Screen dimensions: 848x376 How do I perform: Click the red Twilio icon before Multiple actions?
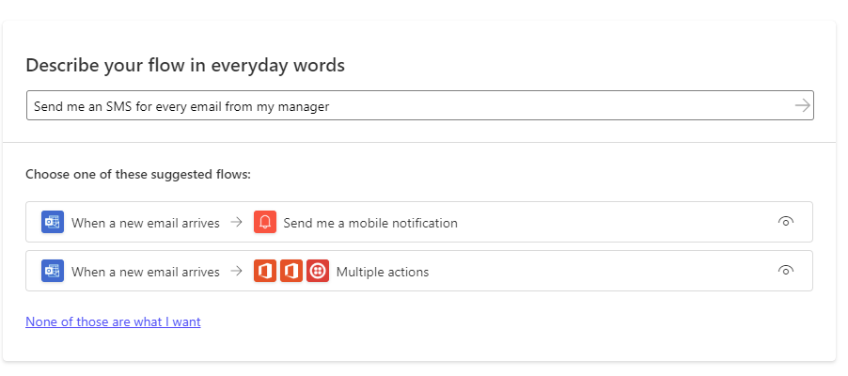[x=318, y=272]
